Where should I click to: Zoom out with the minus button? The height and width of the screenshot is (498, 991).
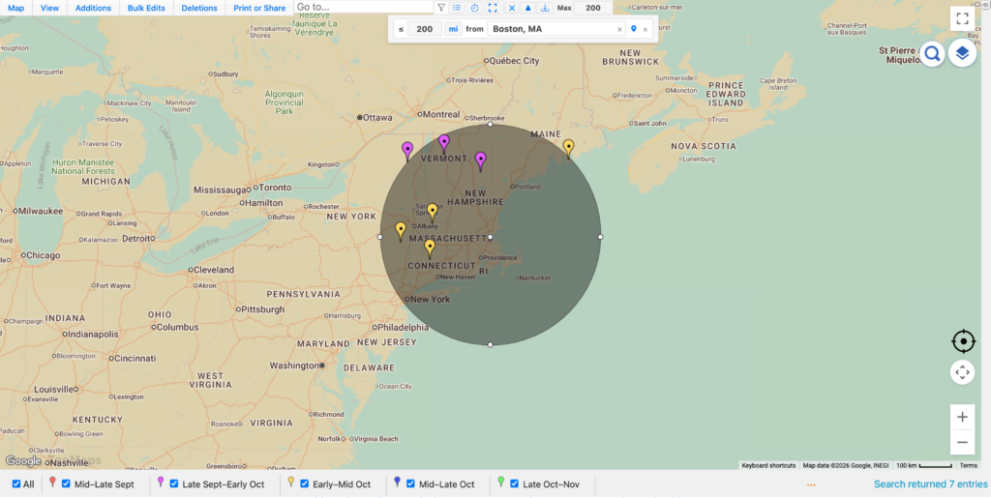[x=963, y=442]
